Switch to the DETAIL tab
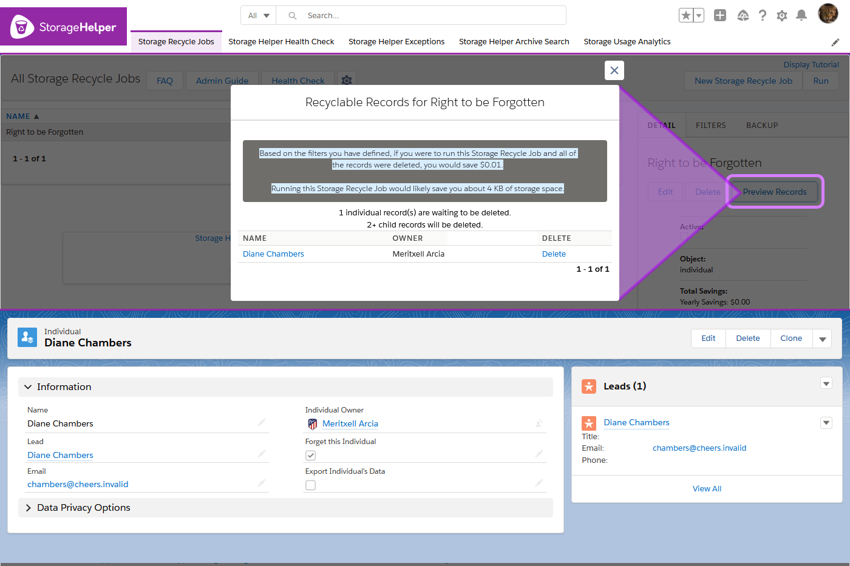 (x=661, y=126)
